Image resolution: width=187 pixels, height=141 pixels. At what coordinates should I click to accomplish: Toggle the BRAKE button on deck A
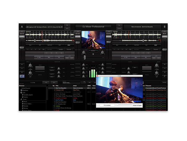pyautogui.click(x=78, y=68)
